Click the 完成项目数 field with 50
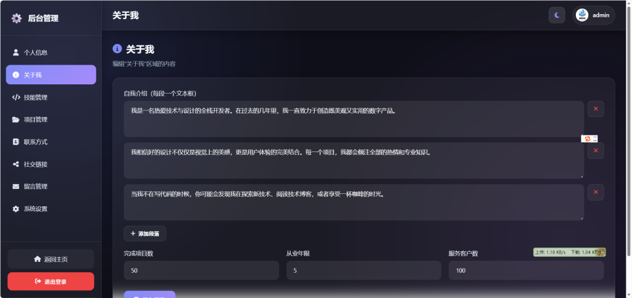 pos(201,270)
